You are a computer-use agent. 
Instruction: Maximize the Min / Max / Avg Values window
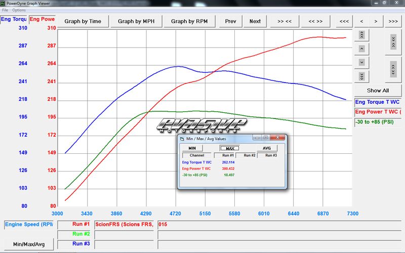265,138
